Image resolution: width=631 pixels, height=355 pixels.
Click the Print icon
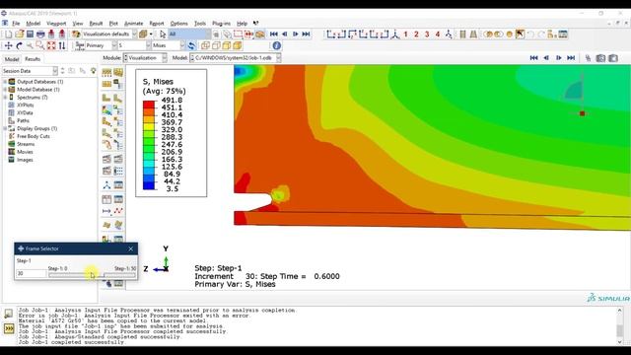pyautogui.click(x=40, y=35)
